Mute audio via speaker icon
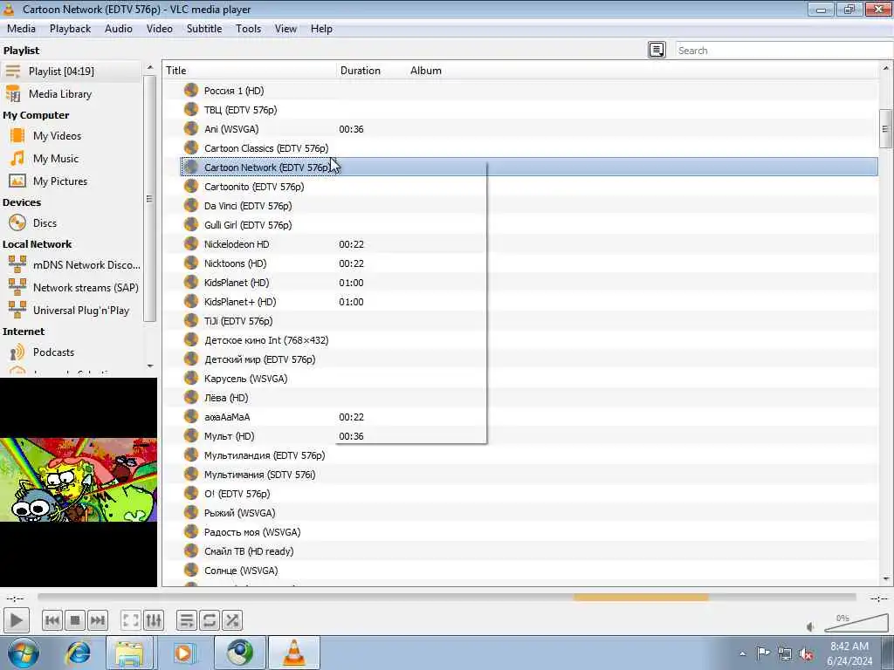 (x=811, y=626)
